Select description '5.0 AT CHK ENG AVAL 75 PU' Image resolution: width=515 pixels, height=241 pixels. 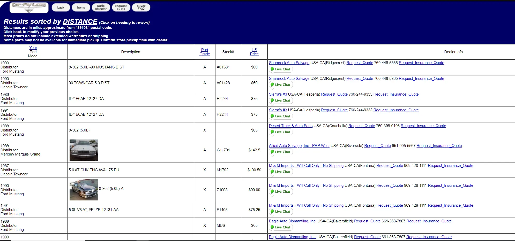[x=94, y=170]
